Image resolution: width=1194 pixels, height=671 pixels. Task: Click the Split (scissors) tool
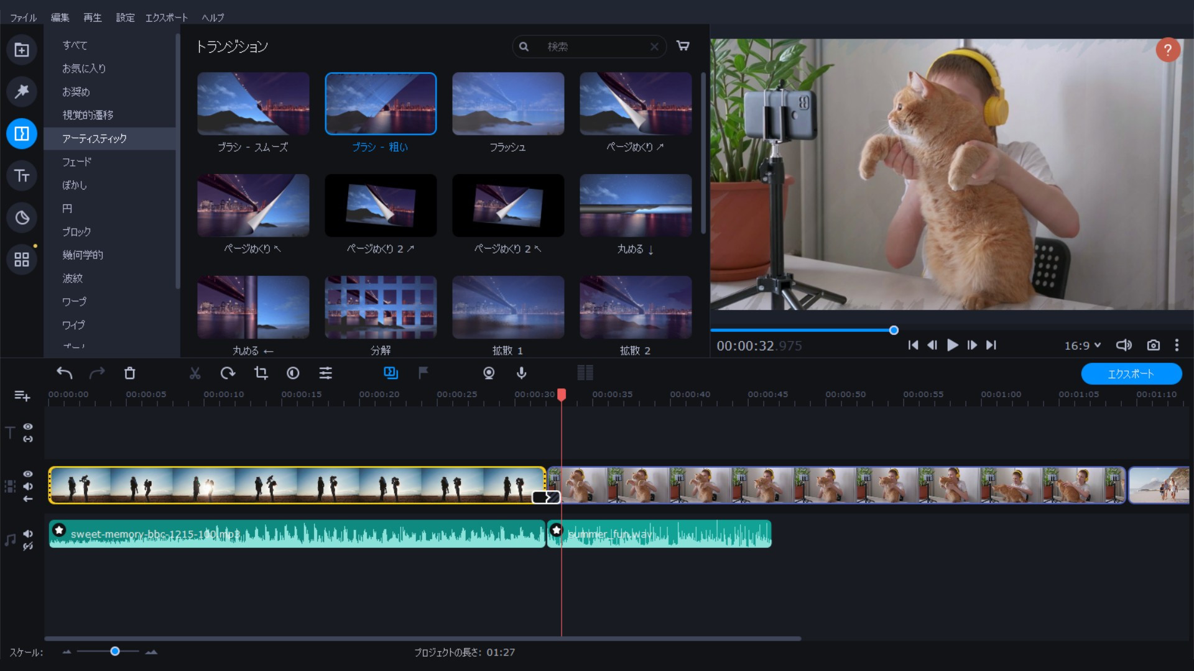point(195,373)
